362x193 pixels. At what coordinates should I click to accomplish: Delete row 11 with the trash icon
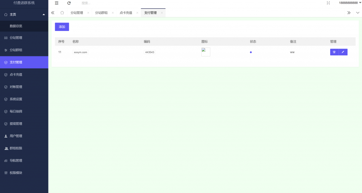[x=334, y=52]
